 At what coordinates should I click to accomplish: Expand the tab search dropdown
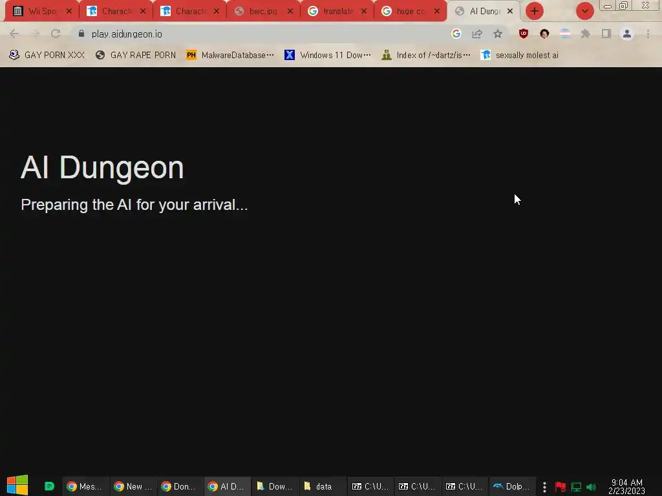584,11
